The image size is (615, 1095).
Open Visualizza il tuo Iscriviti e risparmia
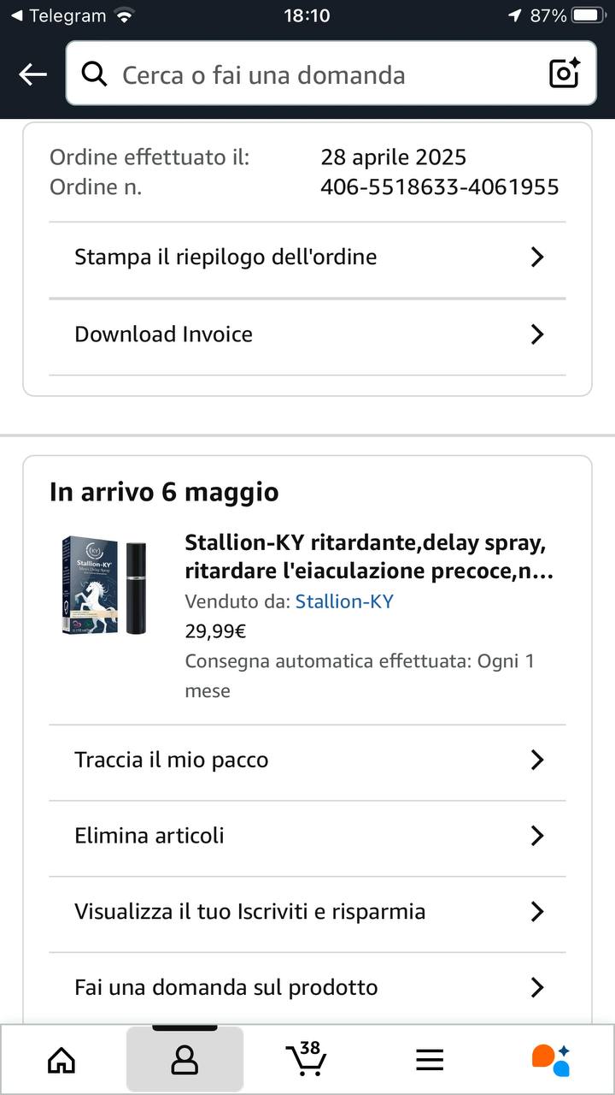pyautogui.click(x=307, y=912)
